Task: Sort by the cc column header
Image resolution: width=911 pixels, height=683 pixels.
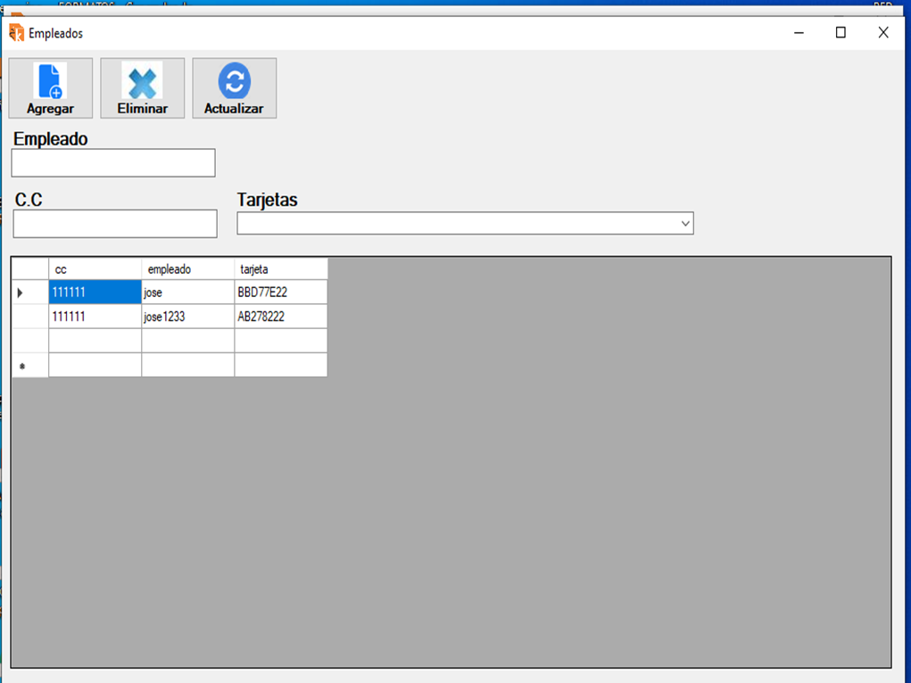Action: (95, 269)
